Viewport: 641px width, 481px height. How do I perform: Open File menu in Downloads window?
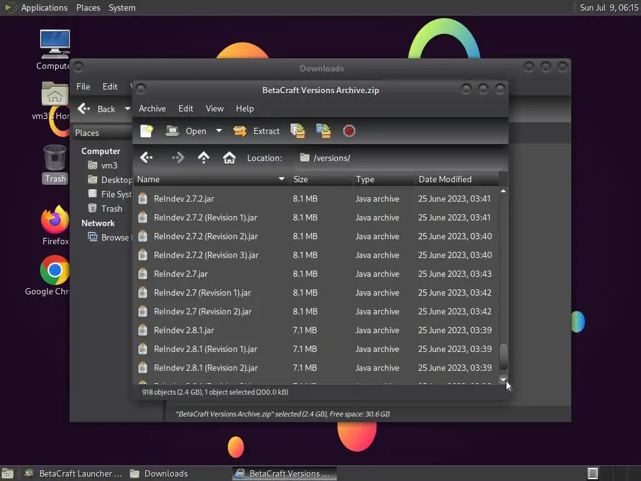[83, 86]
